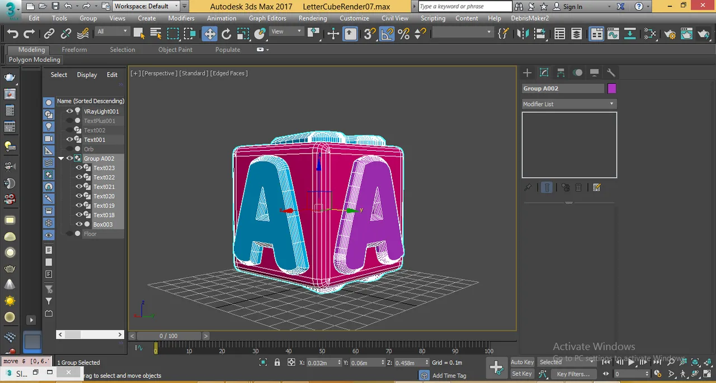Toggle the Angle Snap tool
The width and height of the screenshot is (716, 383).
coord(387,34)
